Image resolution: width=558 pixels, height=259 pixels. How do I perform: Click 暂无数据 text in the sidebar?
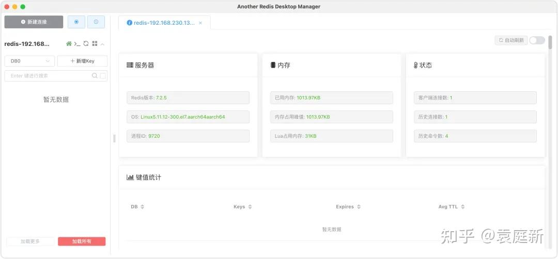(56, 100)
